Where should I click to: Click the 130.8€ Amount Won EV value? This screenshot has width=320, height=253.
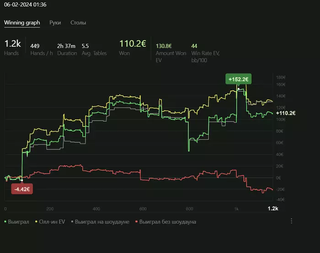tap(164, 46)
